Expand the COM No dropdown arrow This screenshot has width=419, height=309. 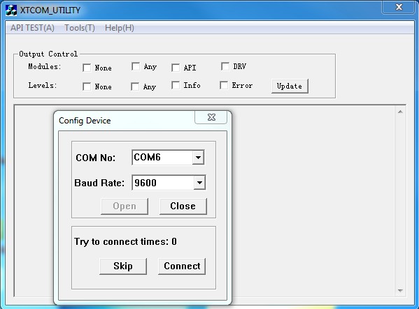pyautogui.click(x=198, y=157)
